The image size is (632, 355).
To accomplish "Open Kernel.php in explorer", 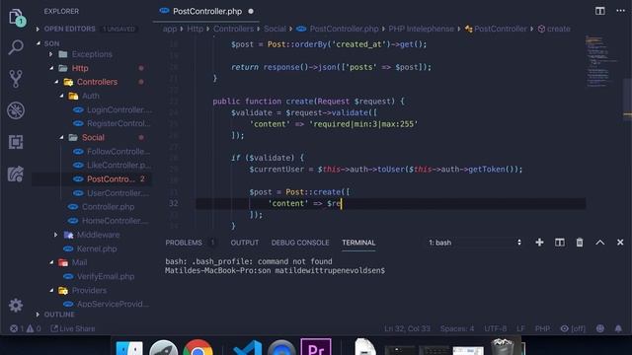I will (x=97, y=248).
